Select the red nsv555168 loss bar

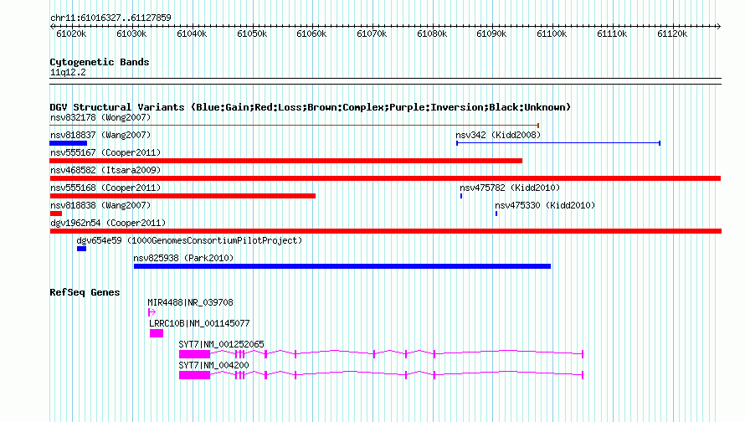(x=182, y=196)
